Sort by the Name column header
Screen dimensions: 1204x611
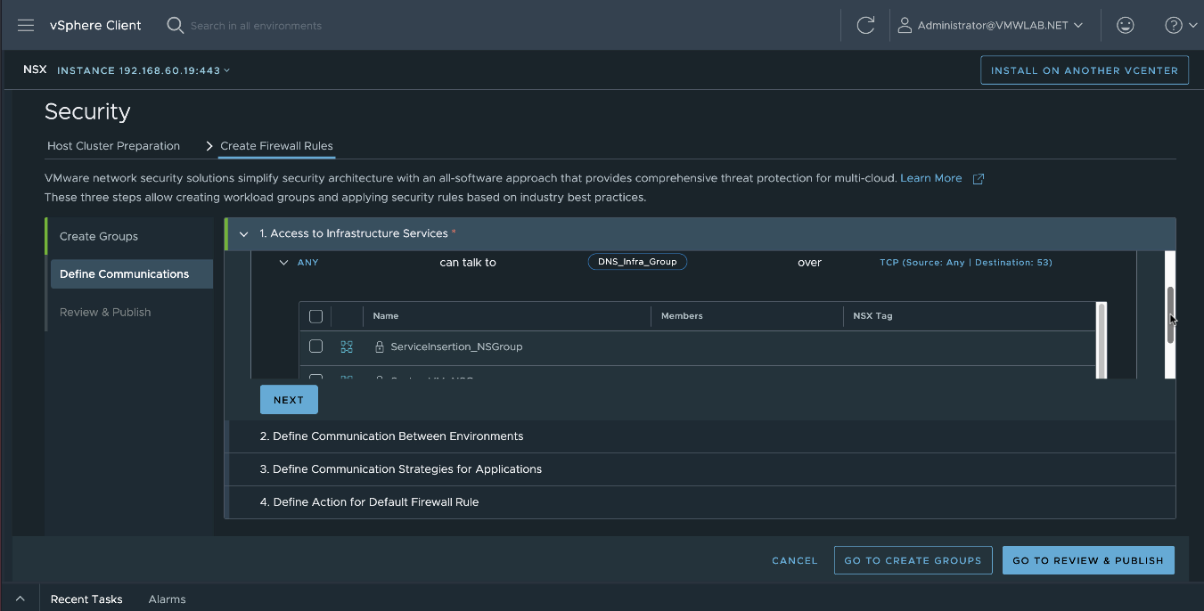pyautogui.click(x=386, y=316)
